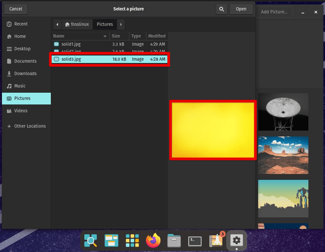
Task: Open the Files manager dock icon
Action: pos(174,241)
